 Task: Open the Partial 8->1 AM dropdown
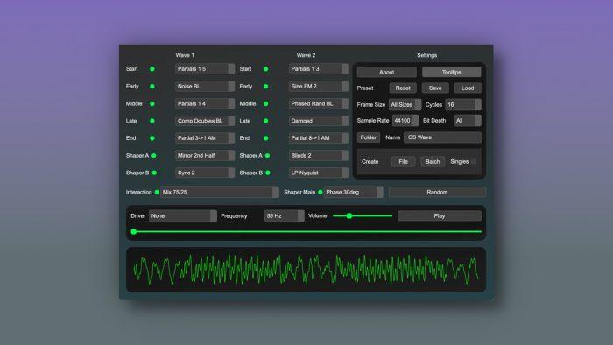click(319, 138)
